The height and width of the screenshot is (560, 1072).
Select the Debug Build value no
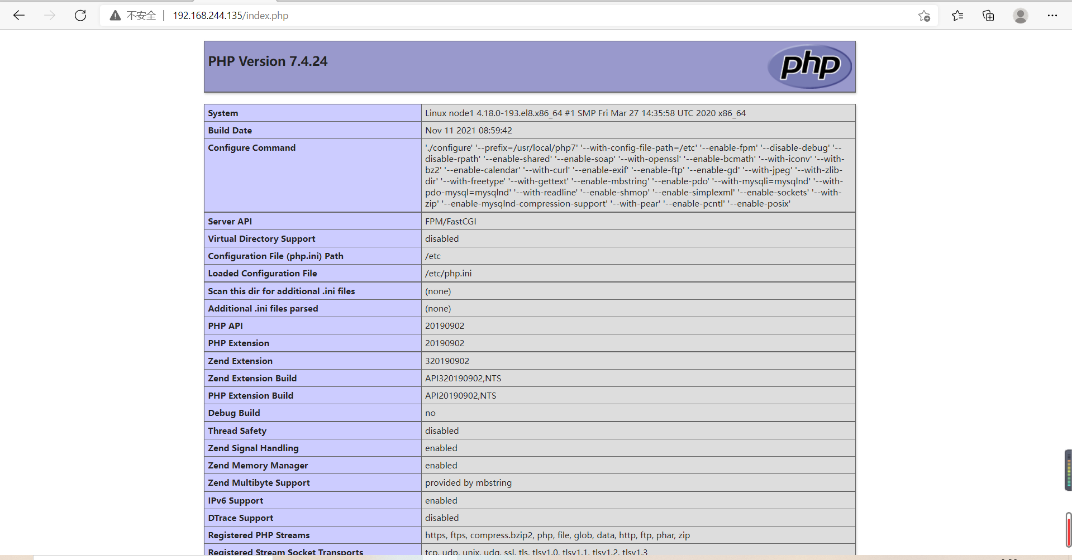click(x=430, y=413)
